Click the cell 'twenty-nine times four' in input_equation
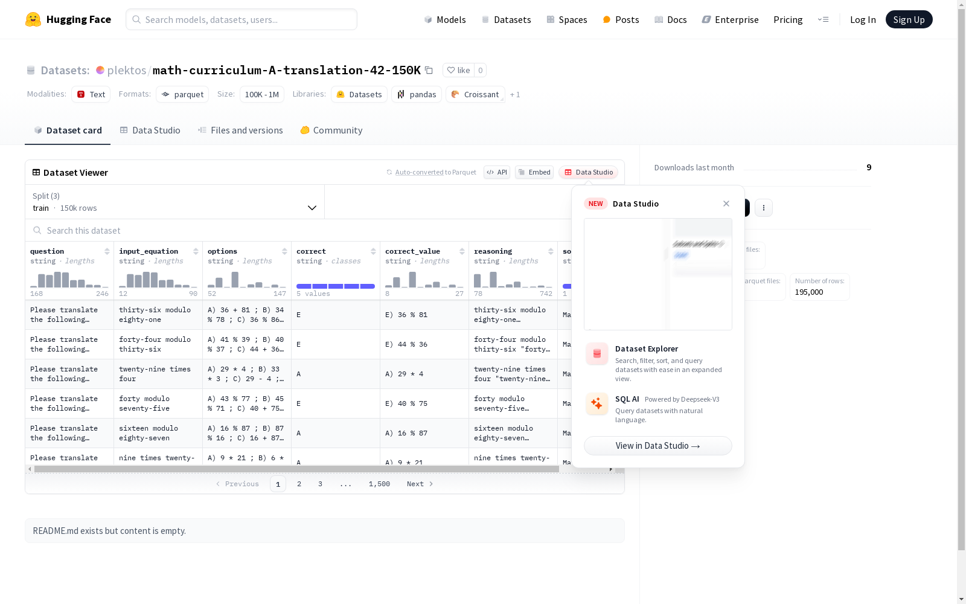966x604 pixels. pos(158,374)
